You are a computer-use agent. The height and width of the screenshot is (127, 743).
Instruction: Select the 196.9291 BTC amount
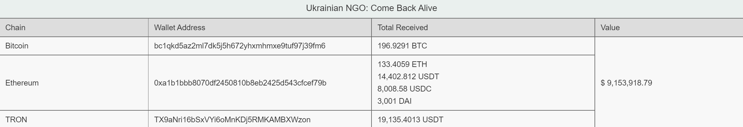pyautogui.click(x=402, y=46)
